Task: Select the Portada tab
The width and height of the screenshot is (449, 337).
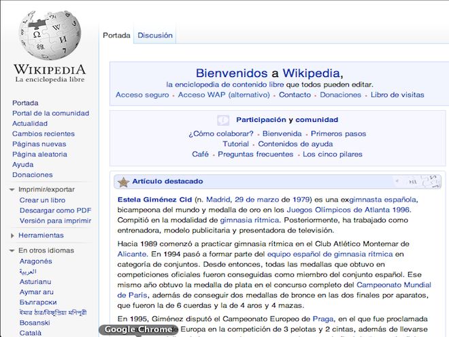Action: (116, 35)
